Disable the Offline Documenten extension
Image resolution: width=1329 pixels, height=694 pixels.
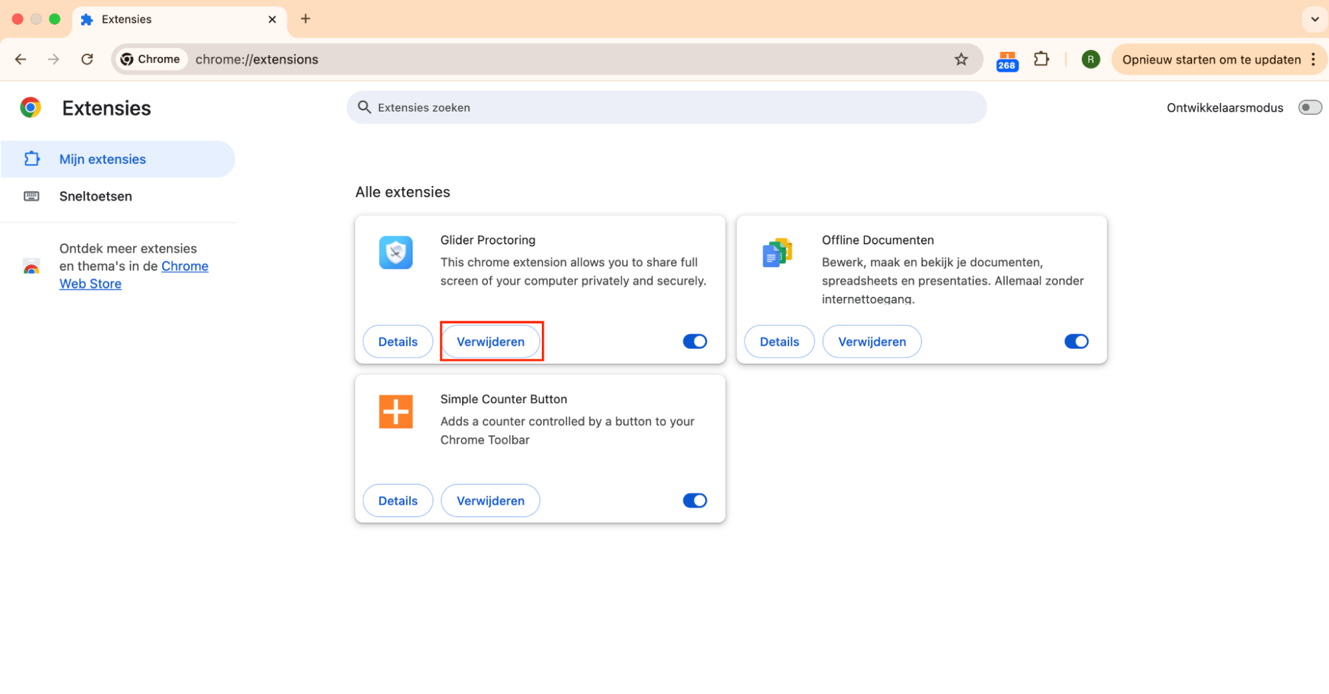(x=1076, y=341)
